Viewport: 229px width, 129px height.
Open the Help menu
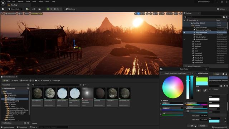[53, 1]
